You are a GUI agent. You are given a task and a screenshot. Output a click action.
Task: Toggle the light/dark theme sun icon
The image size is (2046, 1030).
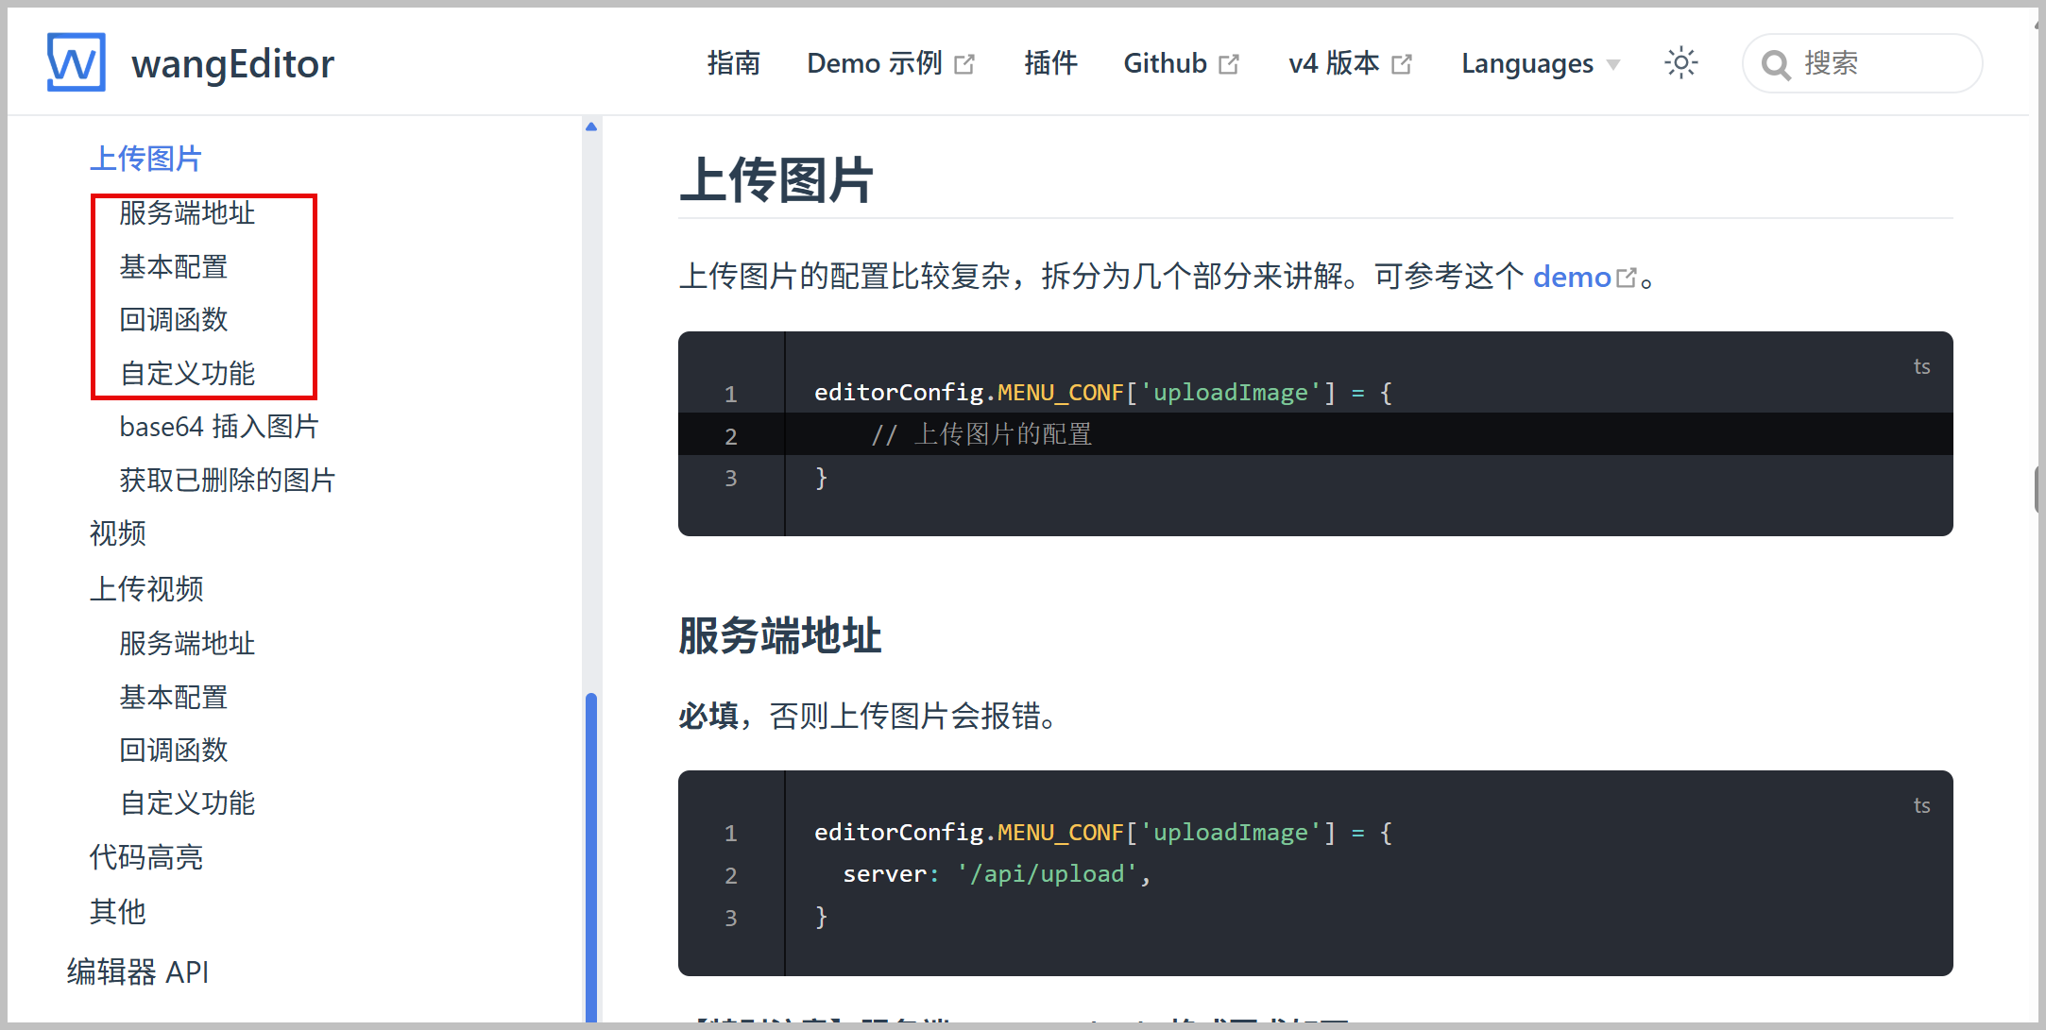[1680, 63]
